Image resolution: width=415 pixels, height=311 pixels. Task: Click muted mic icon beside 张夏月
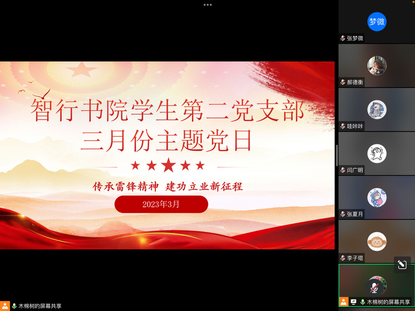pyautogui.click(x=343, y=214)
